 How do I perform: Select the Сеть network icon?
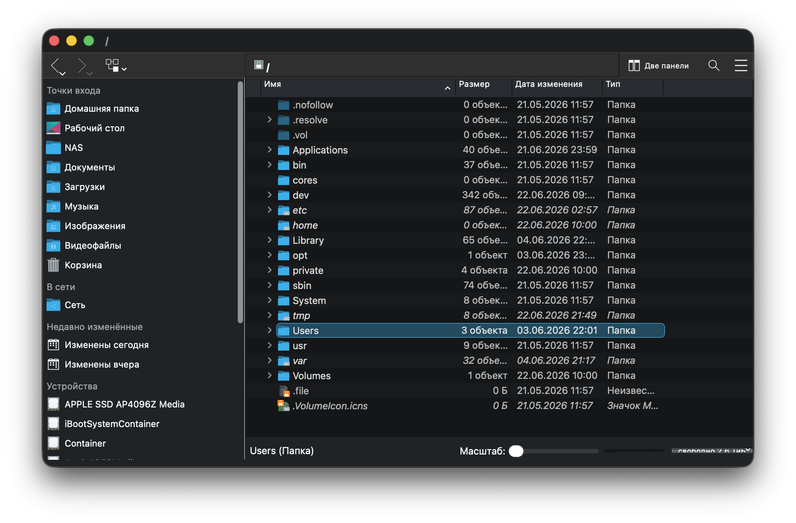(53, 305)
